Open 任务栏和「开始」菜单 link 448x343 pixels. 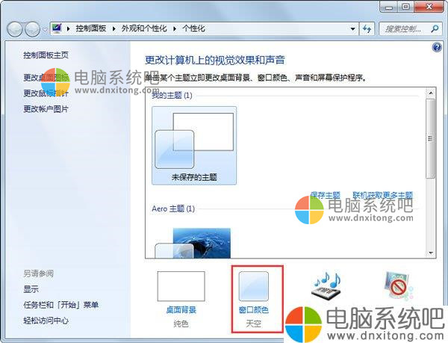tap(61, 305)
